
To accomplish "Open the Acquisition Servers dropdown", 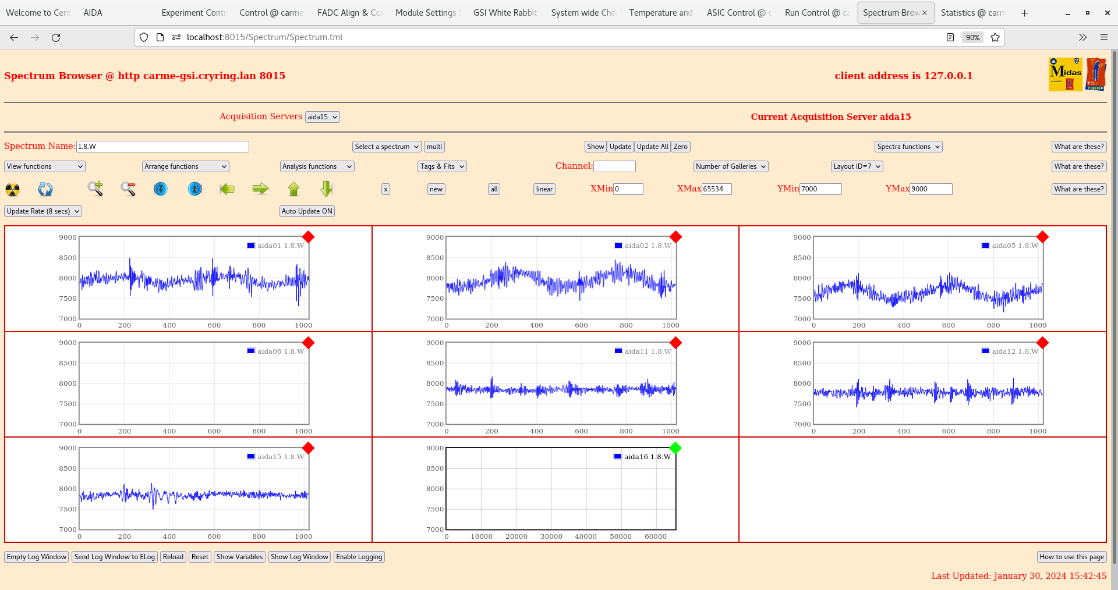I will (x=322, y=116).
